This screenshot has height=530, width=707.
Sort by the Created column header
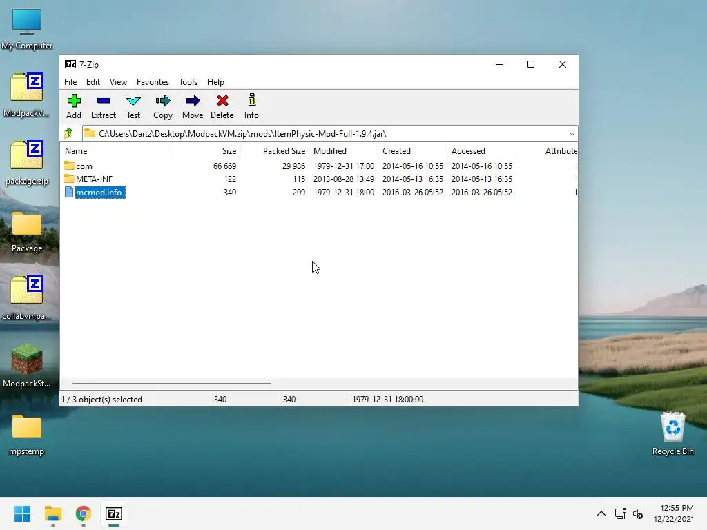tap(413, 151)
